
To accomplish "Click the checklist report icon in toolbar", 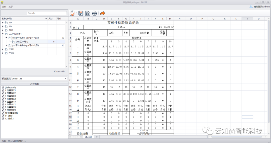I will 72,13.
